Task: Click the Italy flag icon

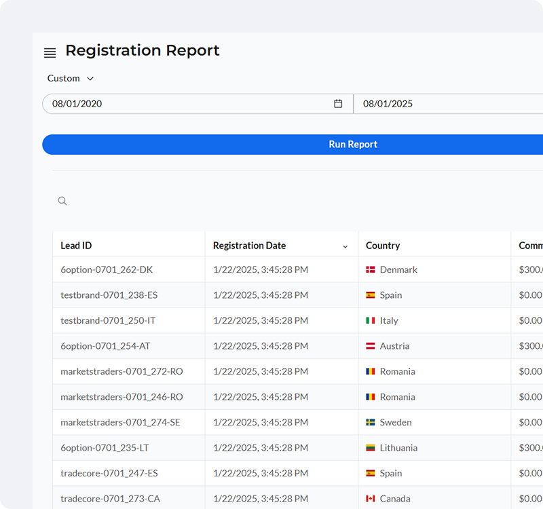Action: point(371,320)
